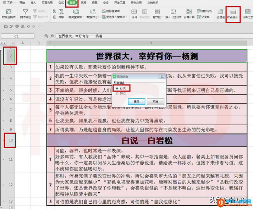This screenshot has width=253, height=209.
Task: Switch to the 数据 tab
Action: (72, 2)
